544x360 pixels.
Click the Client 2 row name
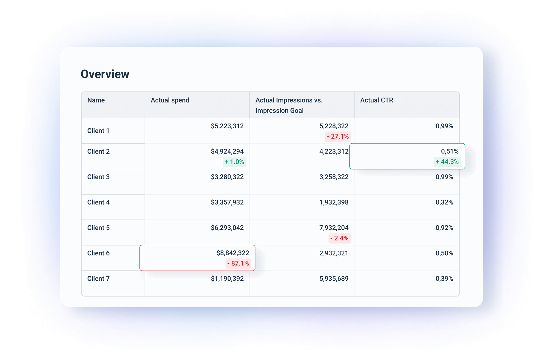click(x=98, y=151)
